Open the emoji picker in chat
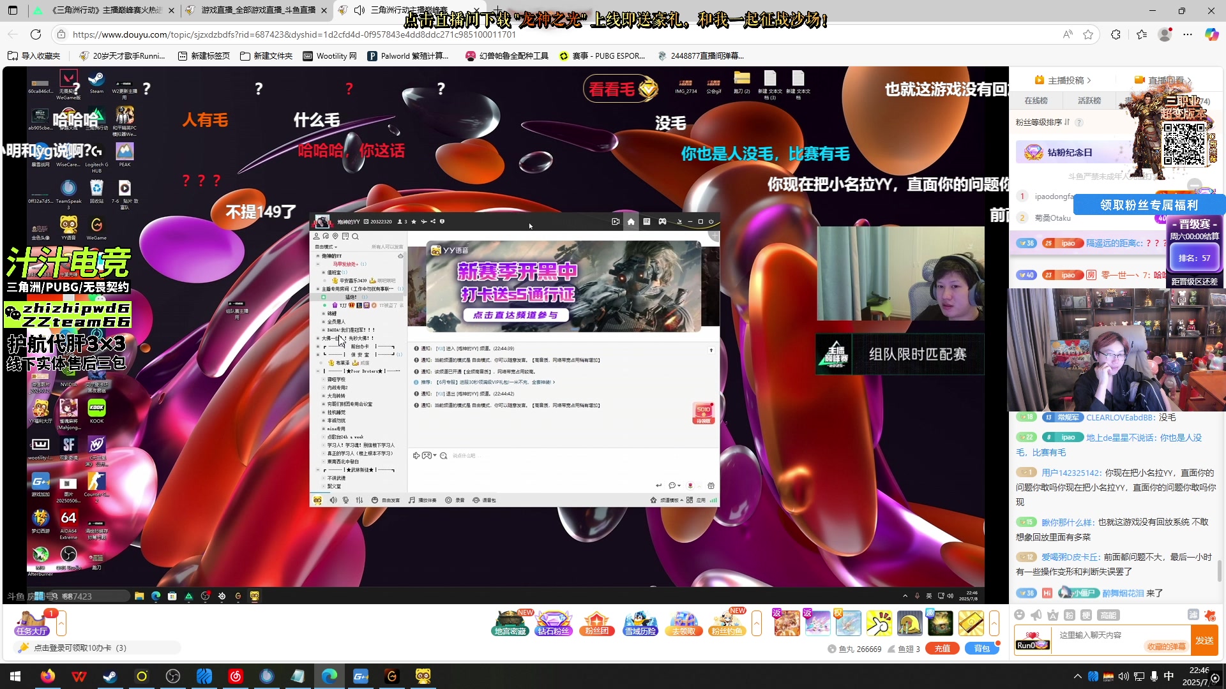 (x=1020, y=615)
